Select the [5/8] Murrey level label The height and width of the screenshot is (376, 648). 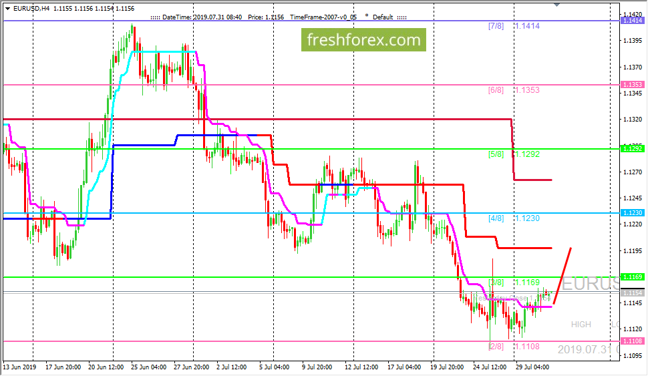pos(496,154)
